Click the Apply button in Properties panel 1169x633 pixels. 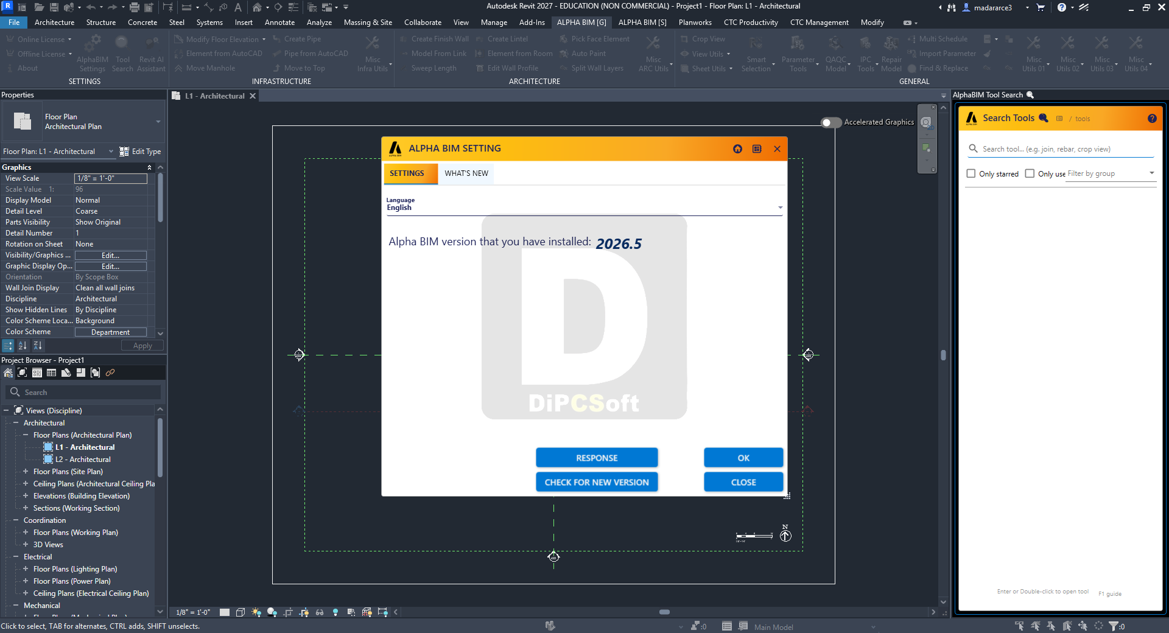[x=142, y=346]
